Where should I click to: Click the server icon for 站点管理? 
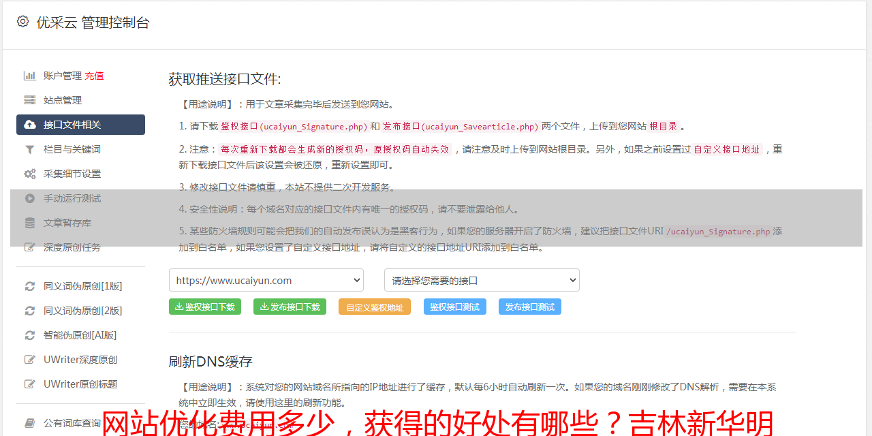point(30,100)
